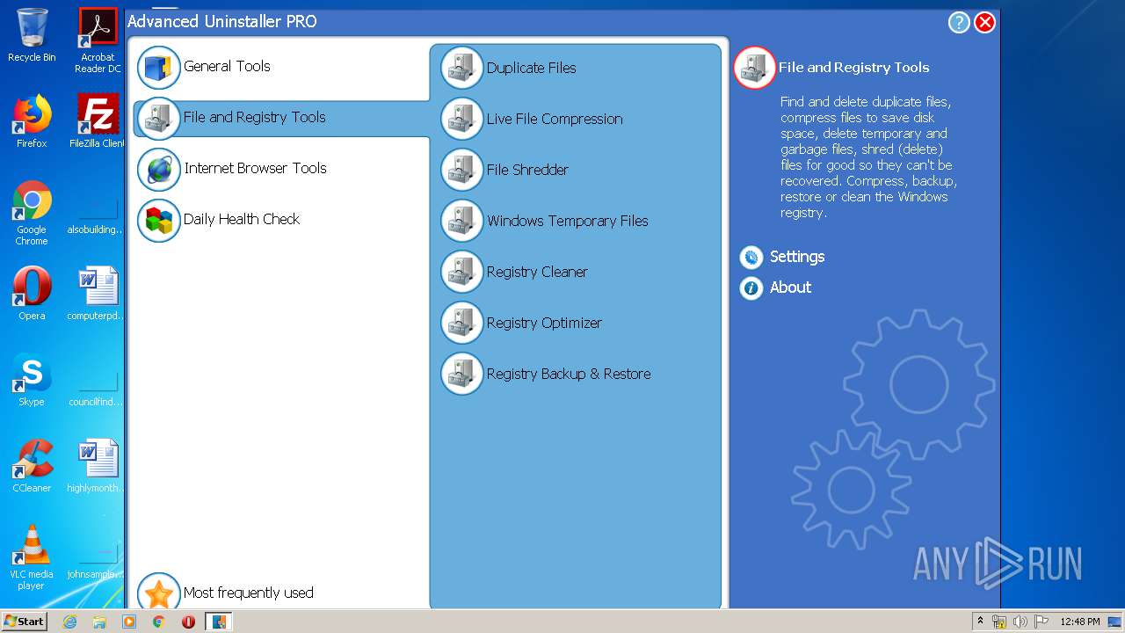The width and height of the screenshot is (1125, 633).
Task: Select Advanced Uninstaller taskbar button
Action: (218, 622)
